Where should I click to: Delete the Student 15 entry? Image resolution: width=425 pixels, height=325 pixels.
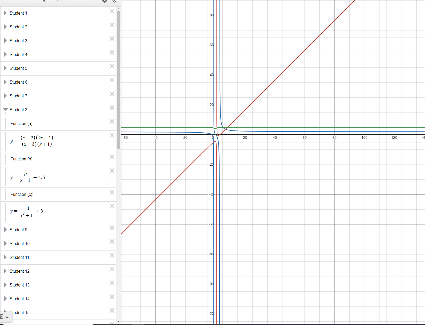[112, 310]
